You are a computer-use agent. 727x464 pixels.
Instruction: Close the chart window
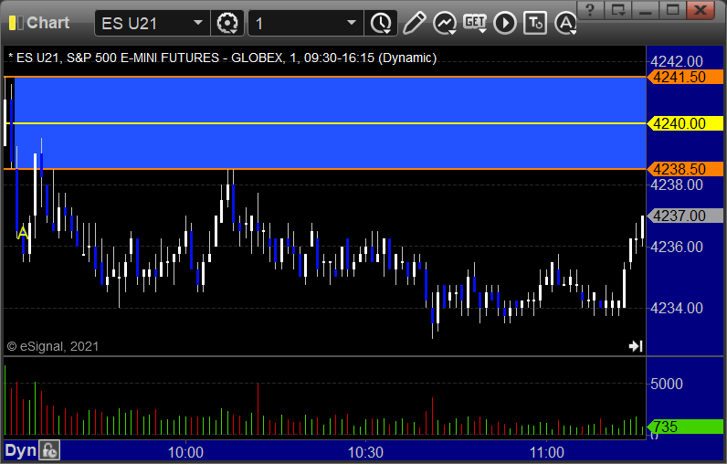(701, 10)
